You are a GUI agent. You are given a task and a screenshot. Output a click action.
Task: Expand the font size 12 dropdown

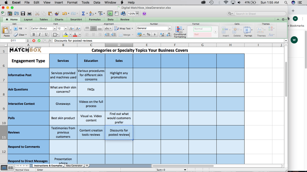point(66,28)
